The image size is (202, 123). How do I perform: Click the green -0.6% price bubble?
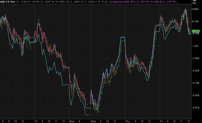click(x=196, y=31)
